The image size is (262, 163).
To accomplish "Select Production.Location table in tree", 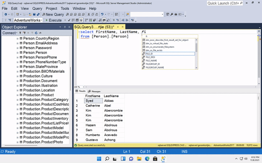I will tap(39, 90).
